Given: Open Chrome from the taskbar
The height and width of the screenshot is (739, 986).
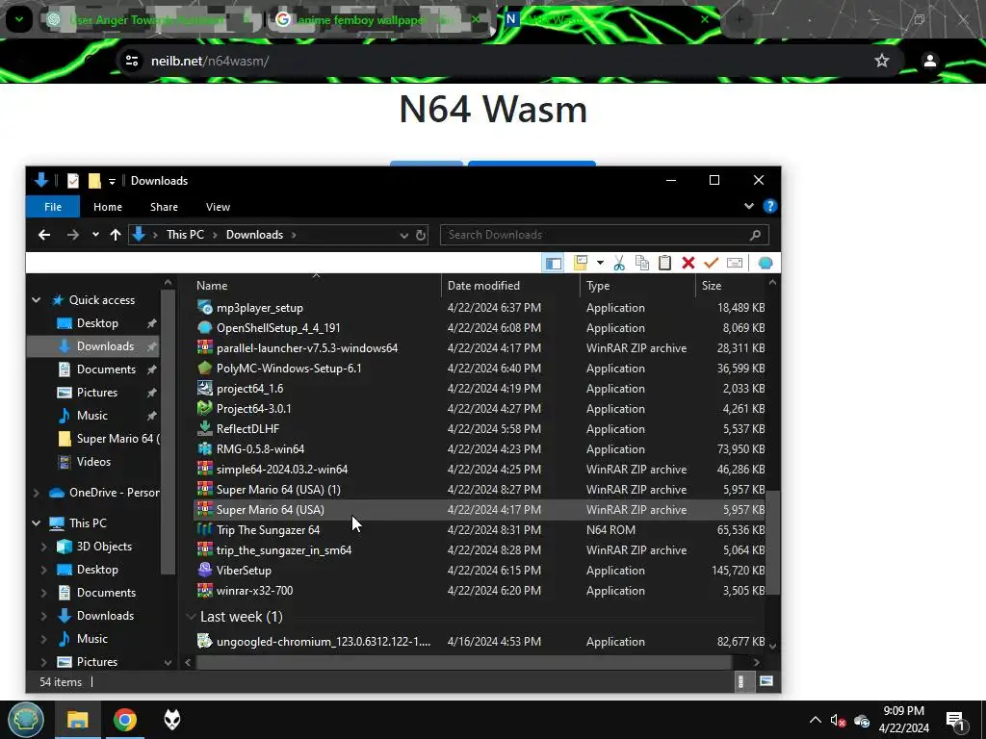Looking at the screenshot, I should click(125, 720).
